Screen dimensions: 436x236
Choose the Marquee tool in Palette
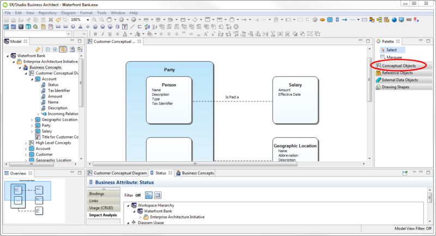point(392,57)
